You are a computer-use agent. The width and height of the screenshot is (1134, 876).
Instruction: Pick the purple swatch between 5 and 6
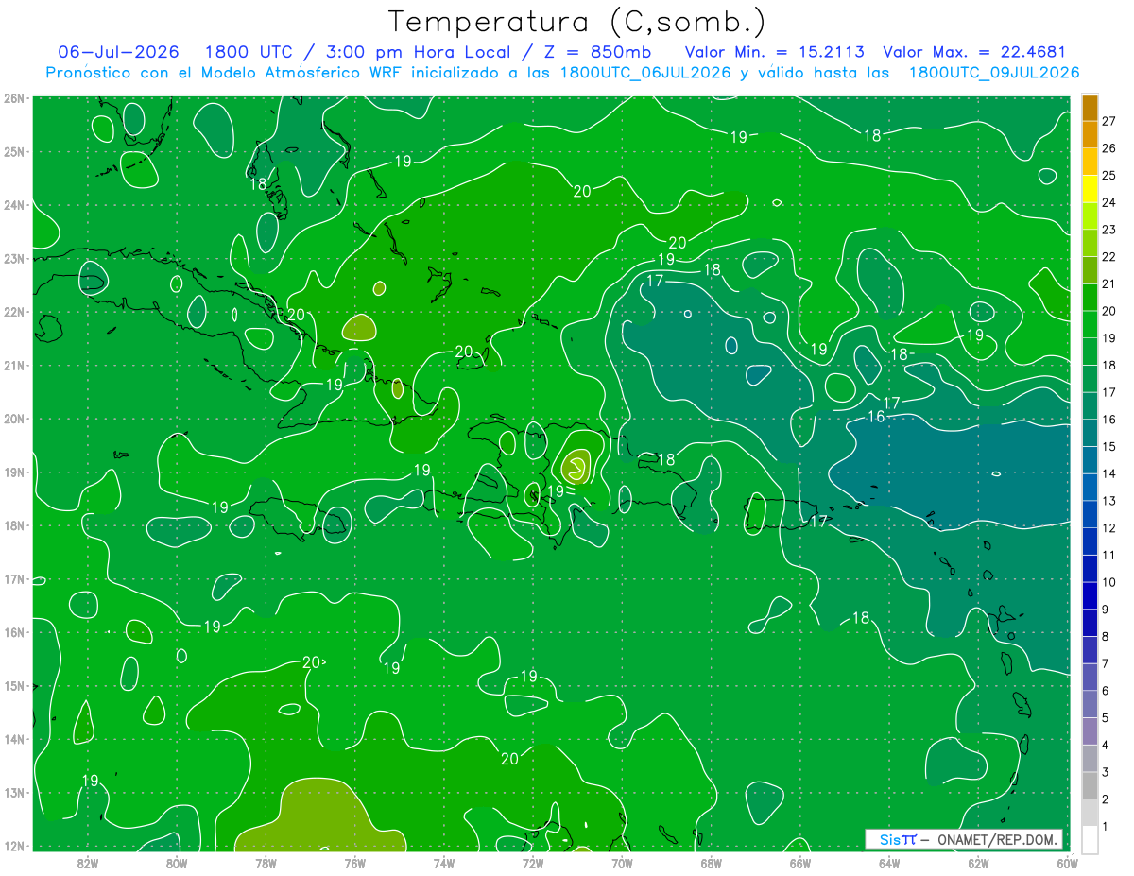coord(1090,704)
